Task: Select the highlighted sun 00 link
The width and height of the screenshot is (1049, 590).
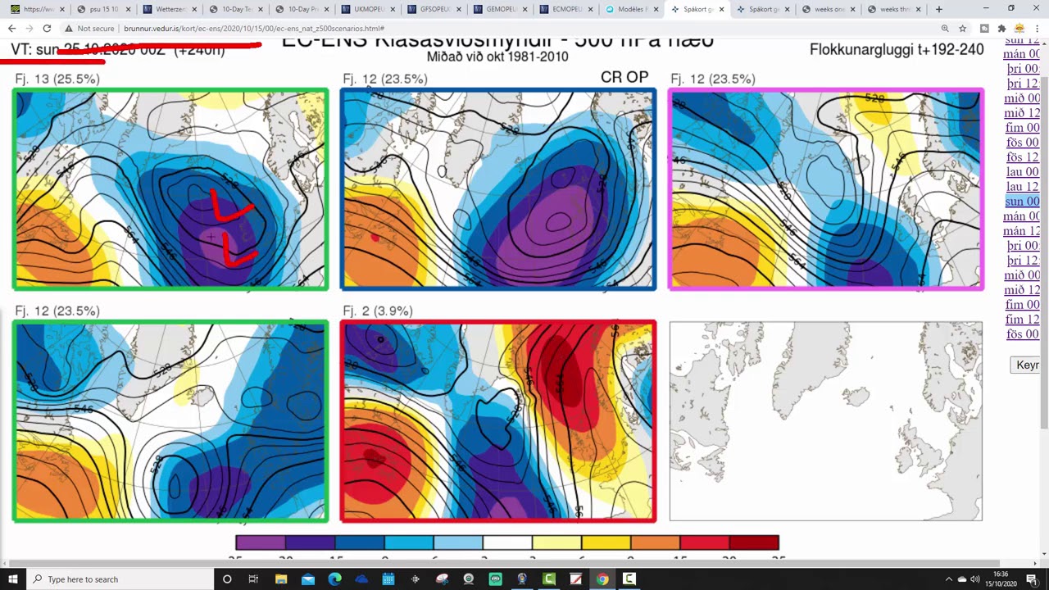Action: click(x=1022, y=202)
